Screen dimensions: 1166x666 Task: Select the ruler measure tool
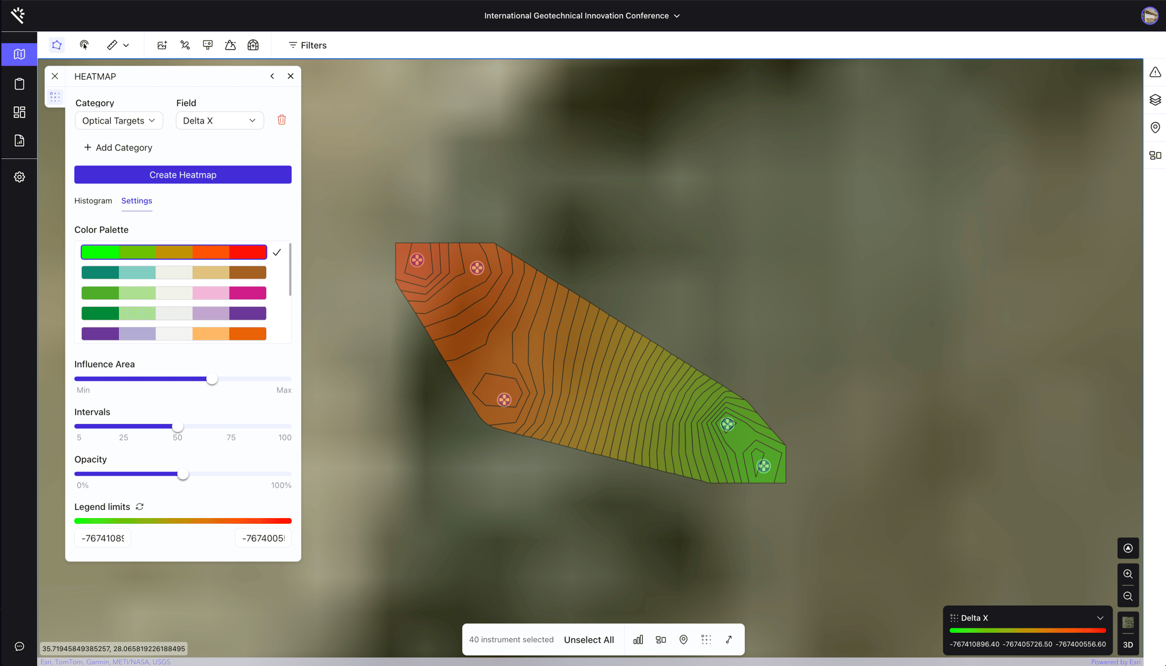(x=112, y=45)
